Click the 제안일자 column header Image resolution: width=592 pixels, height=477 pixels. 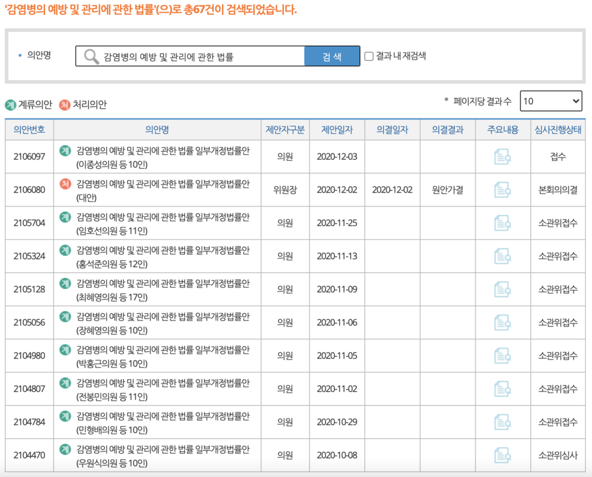[338, 129]
